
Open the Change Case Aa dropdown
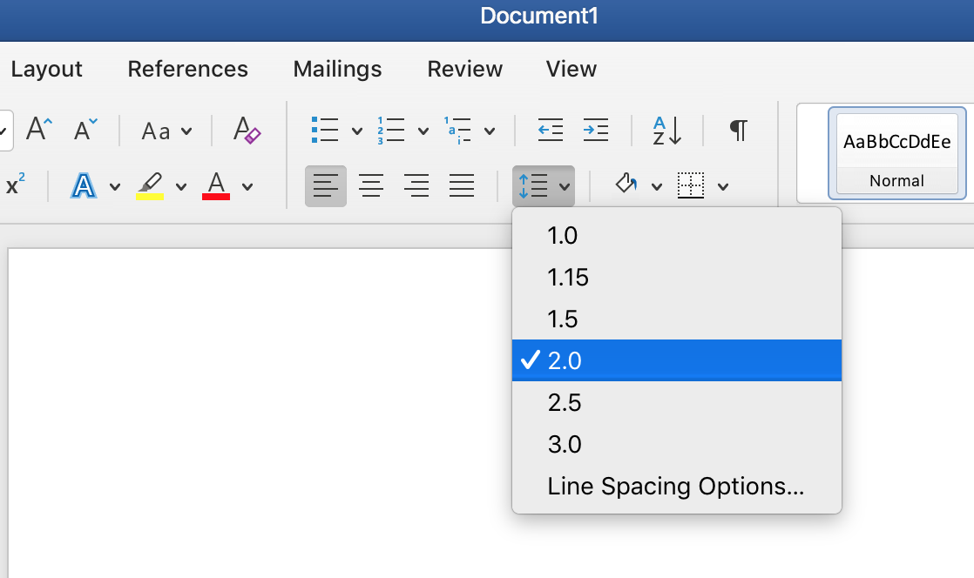click(166, 131)
